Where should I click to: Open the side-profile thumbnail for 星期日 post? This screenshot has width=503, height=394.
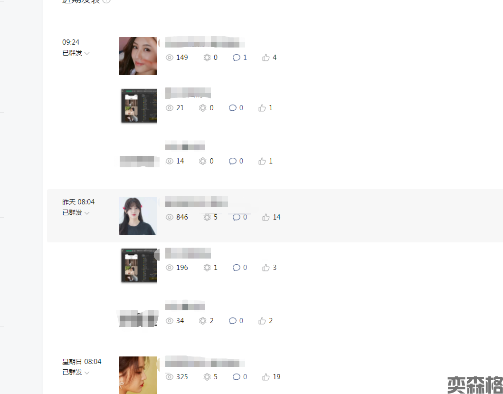coord(138,375)
